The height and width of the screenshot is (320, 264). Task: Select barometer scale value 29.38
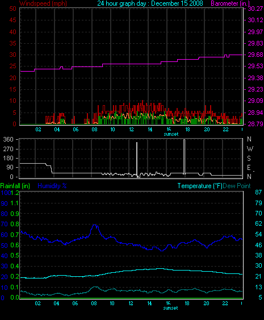(x=255, y=78)
